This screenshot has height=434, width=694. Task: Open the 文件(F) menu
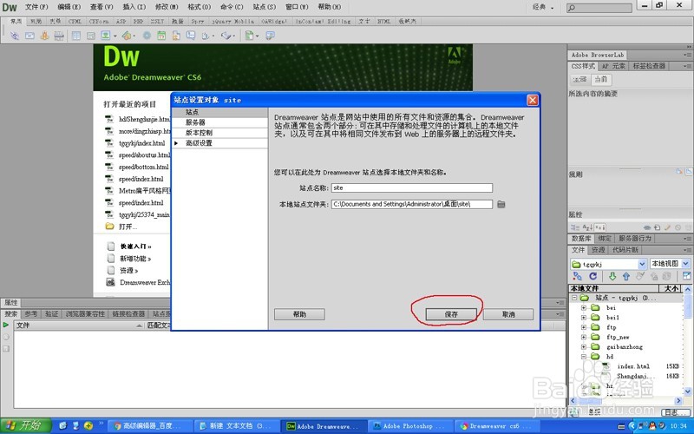(x=36, y=7)
